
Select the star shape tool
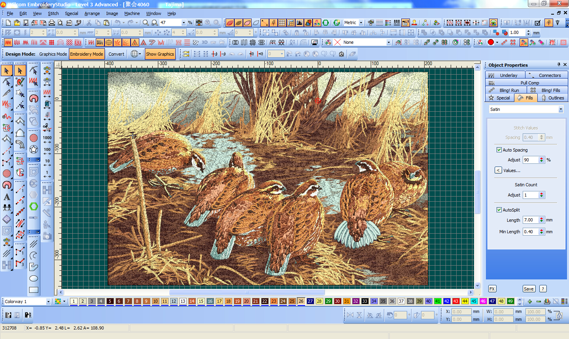[x=34, y=149]
